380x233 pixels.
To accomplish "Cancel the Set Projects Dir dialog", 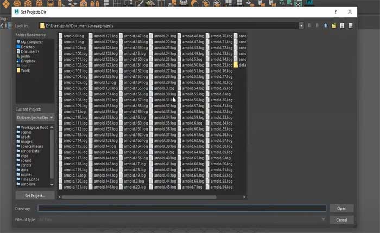I will point(341,220).
